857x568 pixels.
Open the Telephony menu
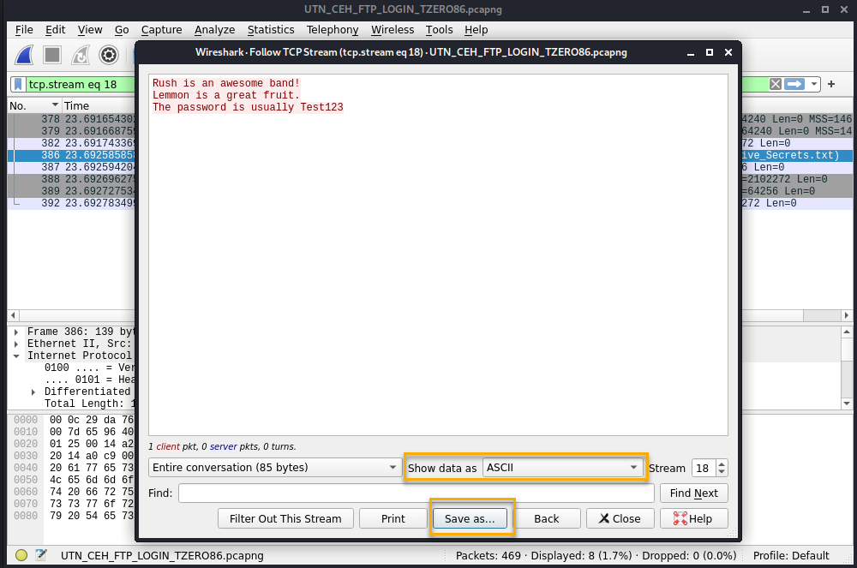pos(333,29)
